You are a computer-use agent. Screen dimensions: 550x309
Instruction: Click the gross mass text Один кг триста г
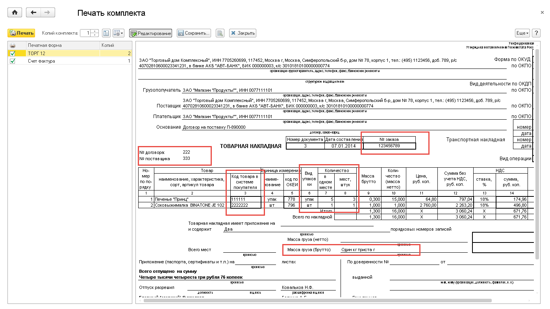pos(359,250)
